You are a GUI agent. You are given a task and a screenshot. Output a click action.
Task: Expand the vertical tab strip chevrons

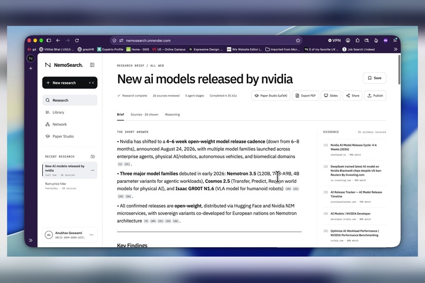(x=31, y=240)
